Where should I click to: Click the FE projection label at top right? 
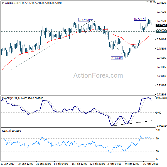(x=150, y=1)
